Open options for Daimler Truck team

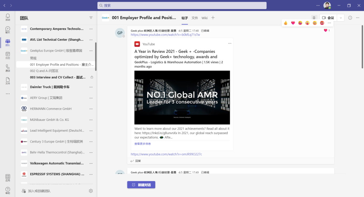(x=91, y=87)
